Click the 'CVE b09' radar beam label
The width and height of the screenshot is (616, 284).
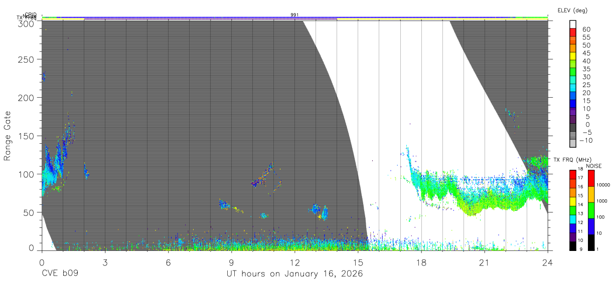click(x=60, y=274)
